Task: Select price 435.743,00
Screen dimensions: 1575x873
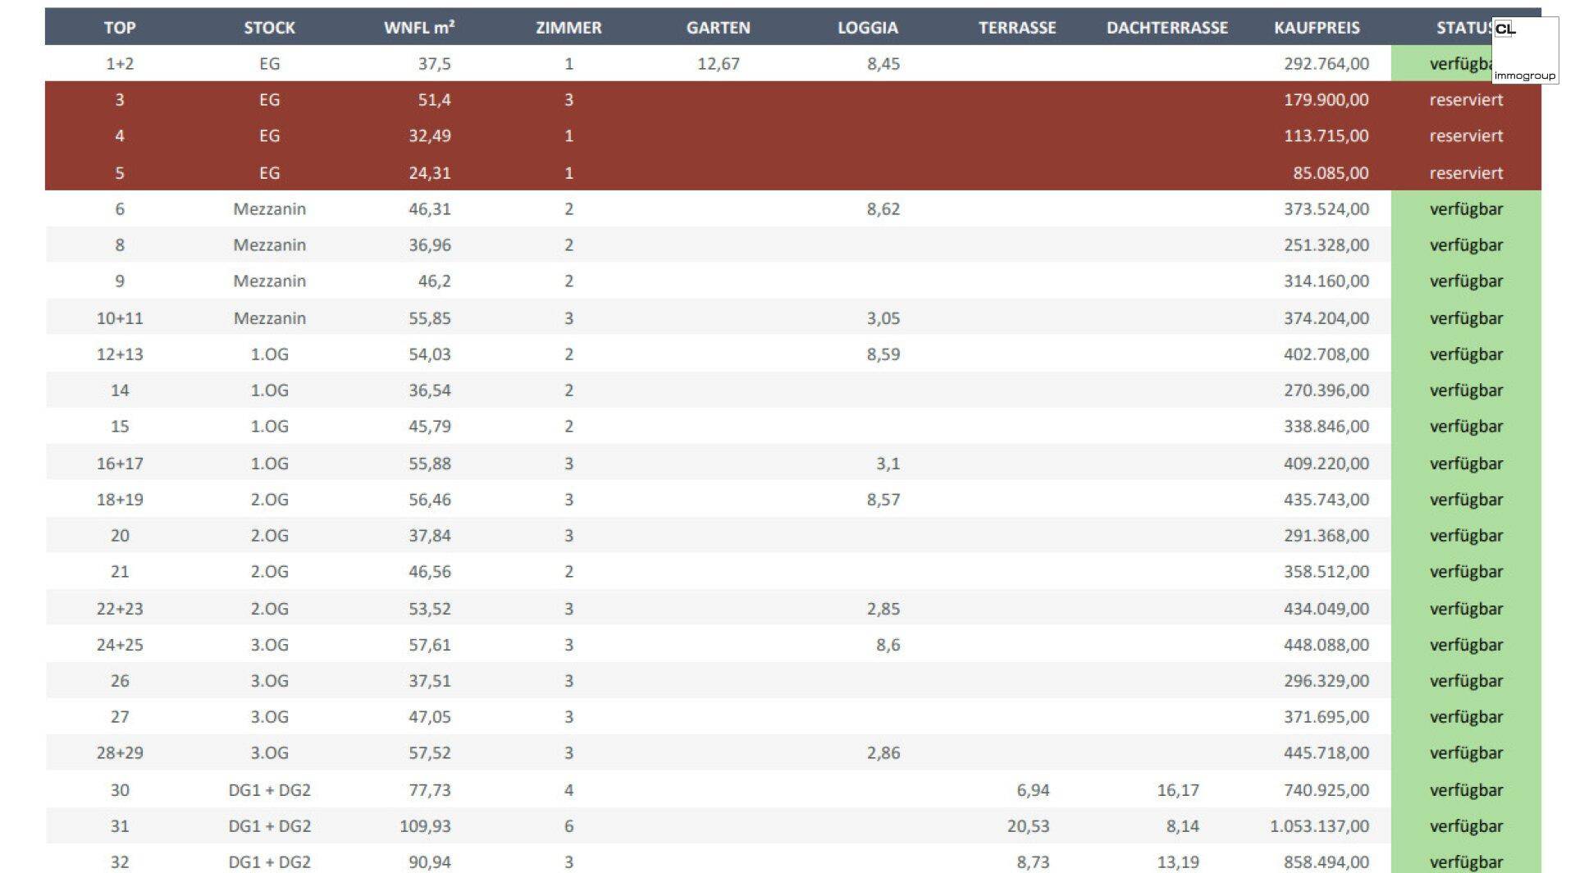Action: 1326,500
